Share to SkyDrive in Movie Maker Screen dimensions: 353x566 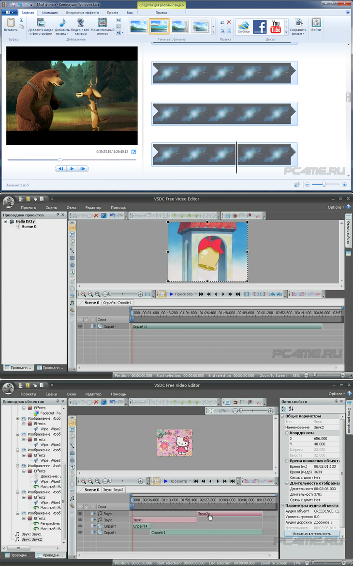tap(244, 27)
